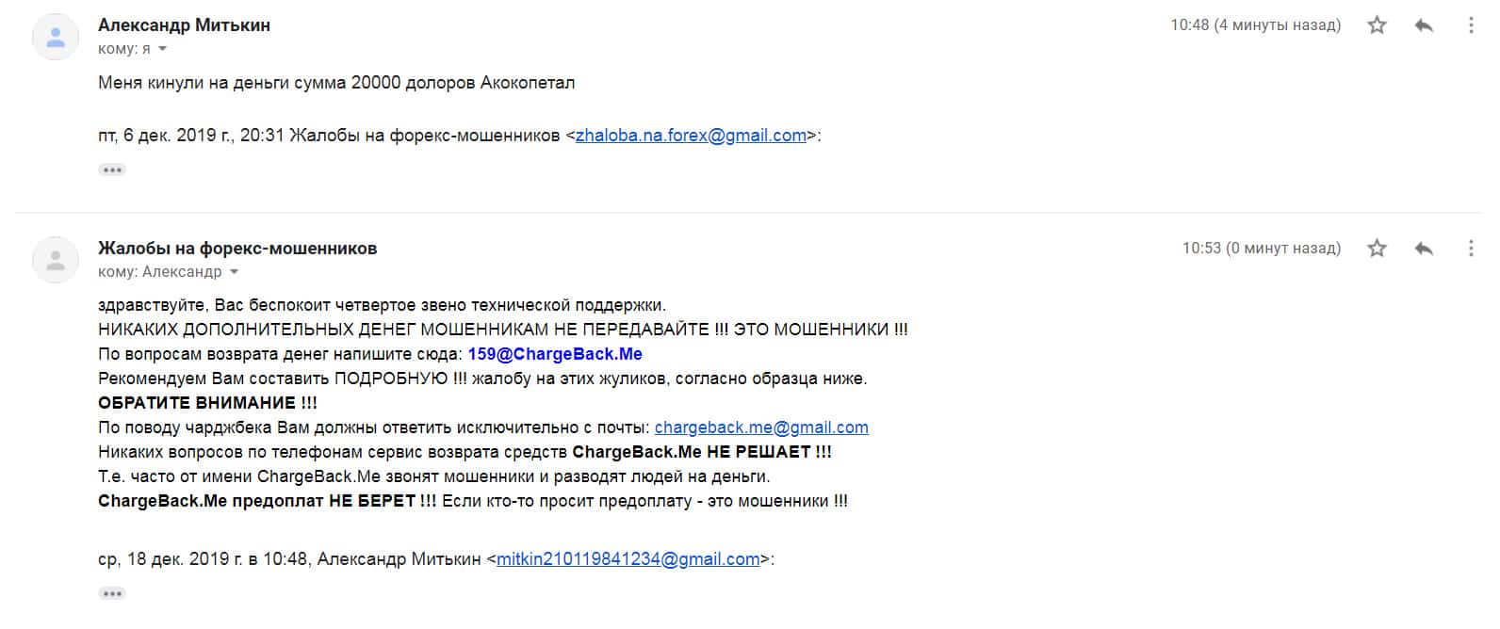Show trimmed content in the first message
This screenshot has width=1500, height=629.
112,170
